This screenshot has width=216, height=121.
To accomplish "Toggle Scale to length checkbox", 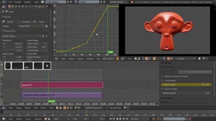I will [162, 89].
